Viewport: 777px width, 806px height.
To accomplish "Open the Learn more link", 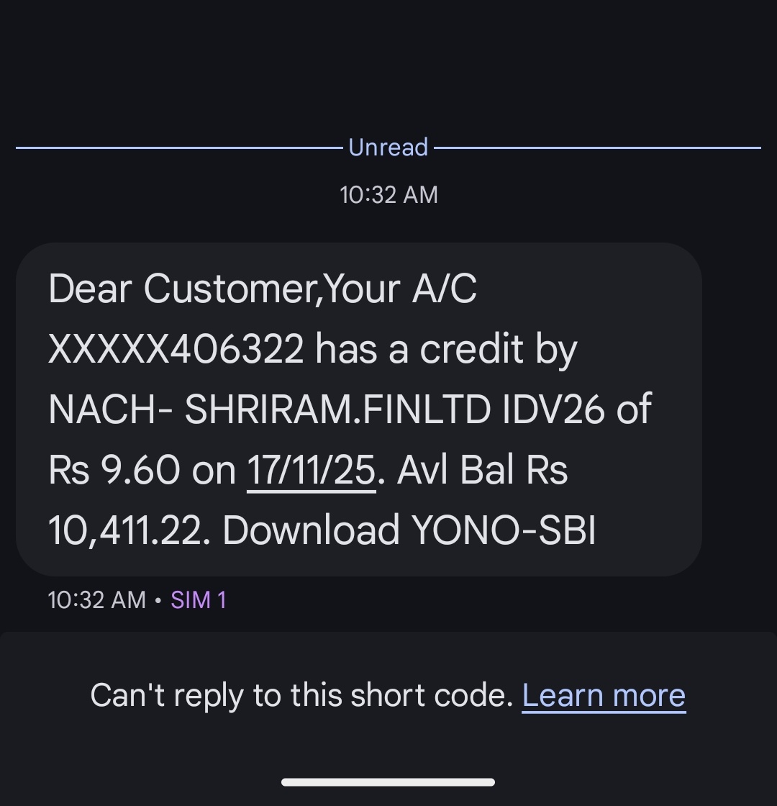I will (604, 696).
